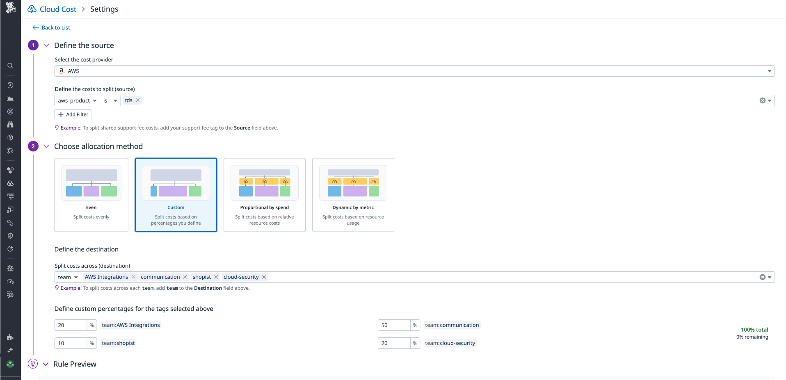Click the green Cloud Cost icon in the sidebar
The height and width of the screenshot is (380, 786).
pos(10,364)
